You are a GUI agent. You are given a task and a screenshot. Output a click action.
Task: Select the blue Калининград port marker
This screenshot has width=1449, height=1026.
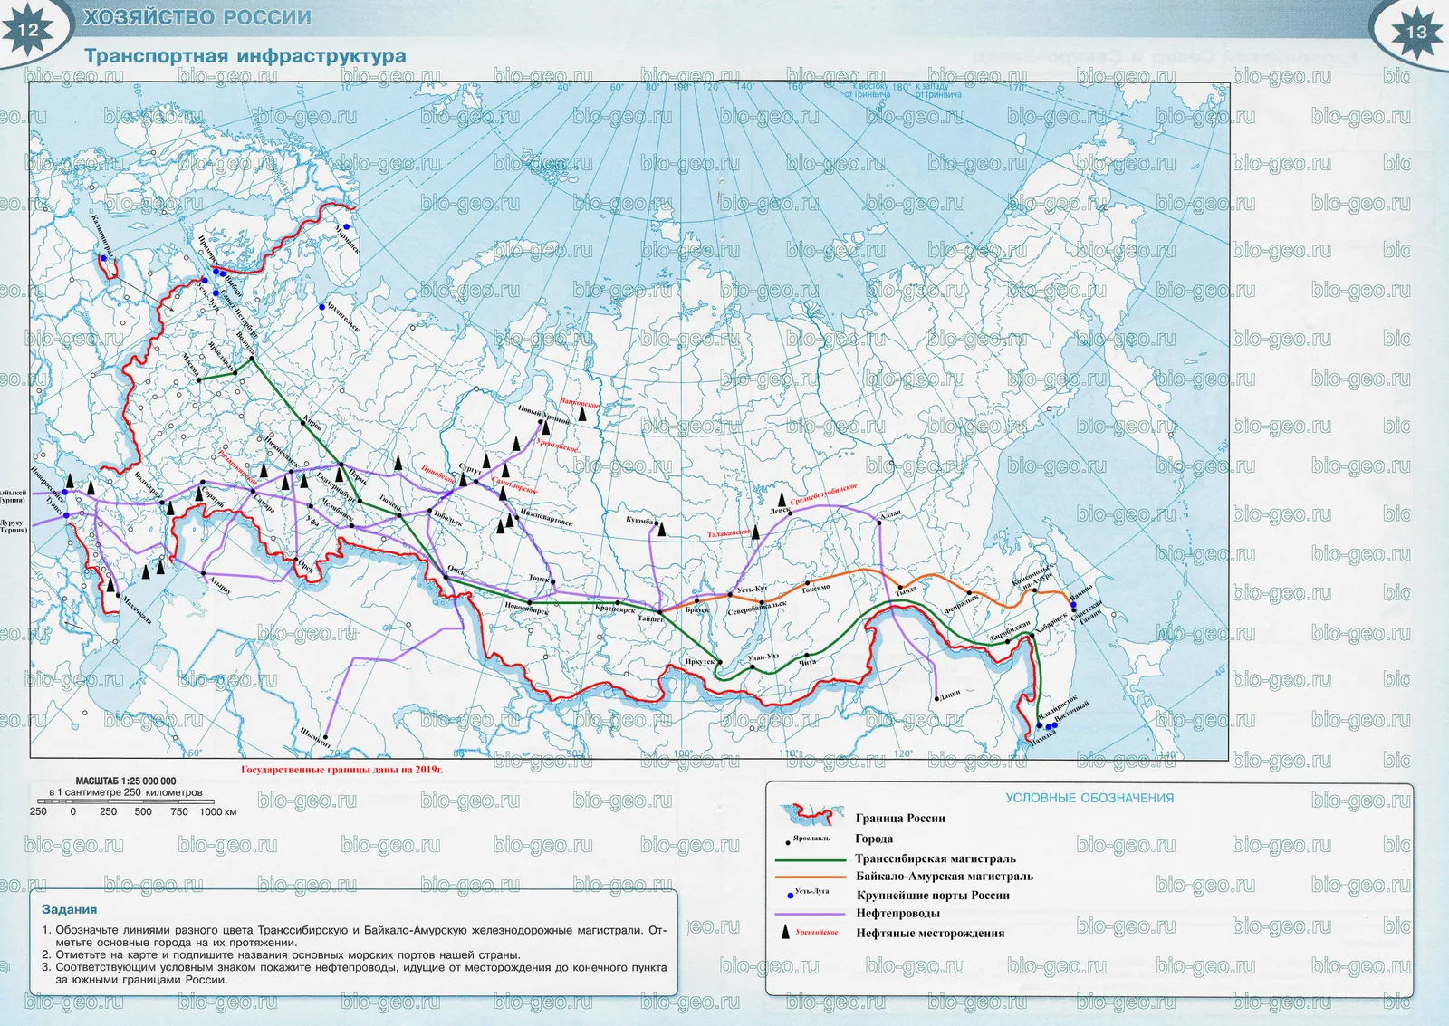coord(104,258)
